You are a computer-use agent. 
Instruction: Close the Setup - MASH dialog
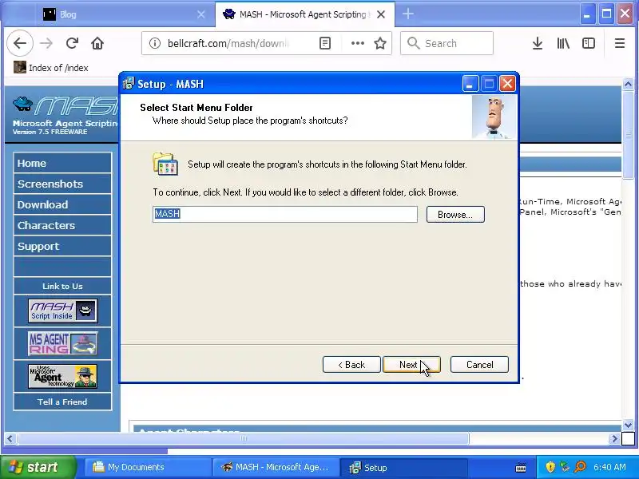pos(507,84)
